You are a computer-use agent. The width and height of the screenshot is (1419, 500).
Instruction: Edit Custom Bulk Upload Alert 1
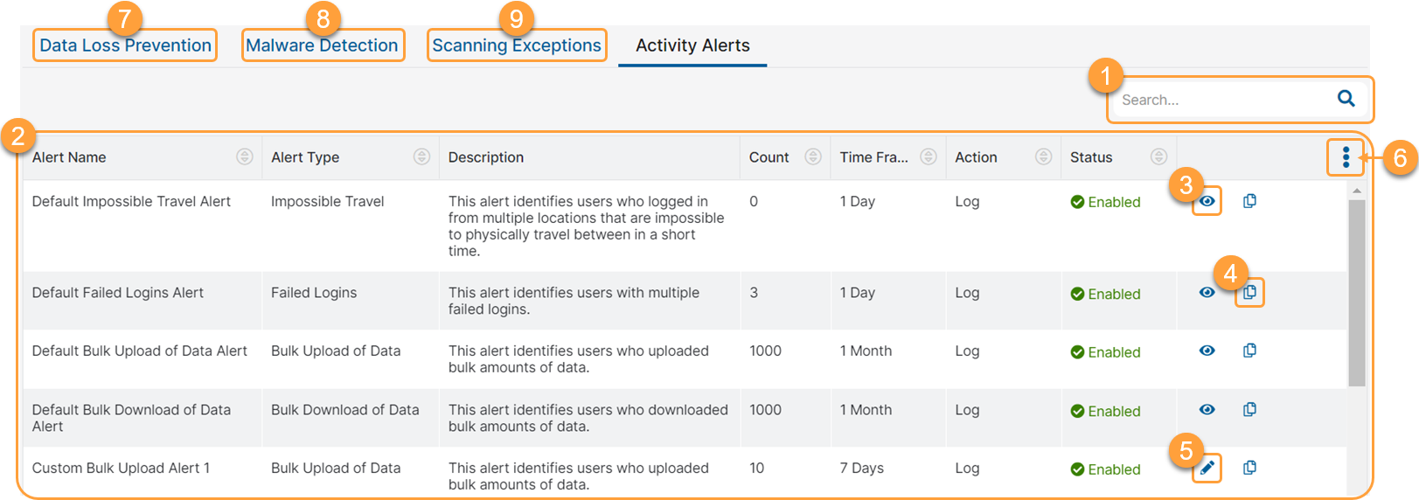1207,468
